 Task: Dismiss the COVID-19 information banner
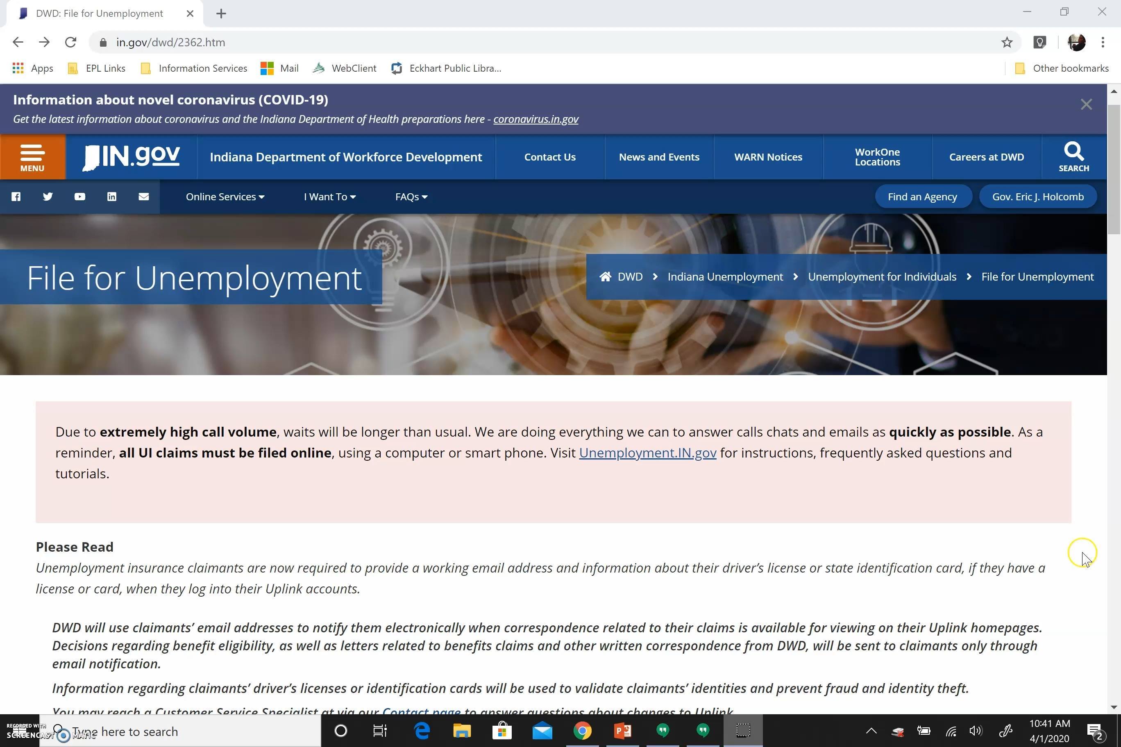(1086, 104)
